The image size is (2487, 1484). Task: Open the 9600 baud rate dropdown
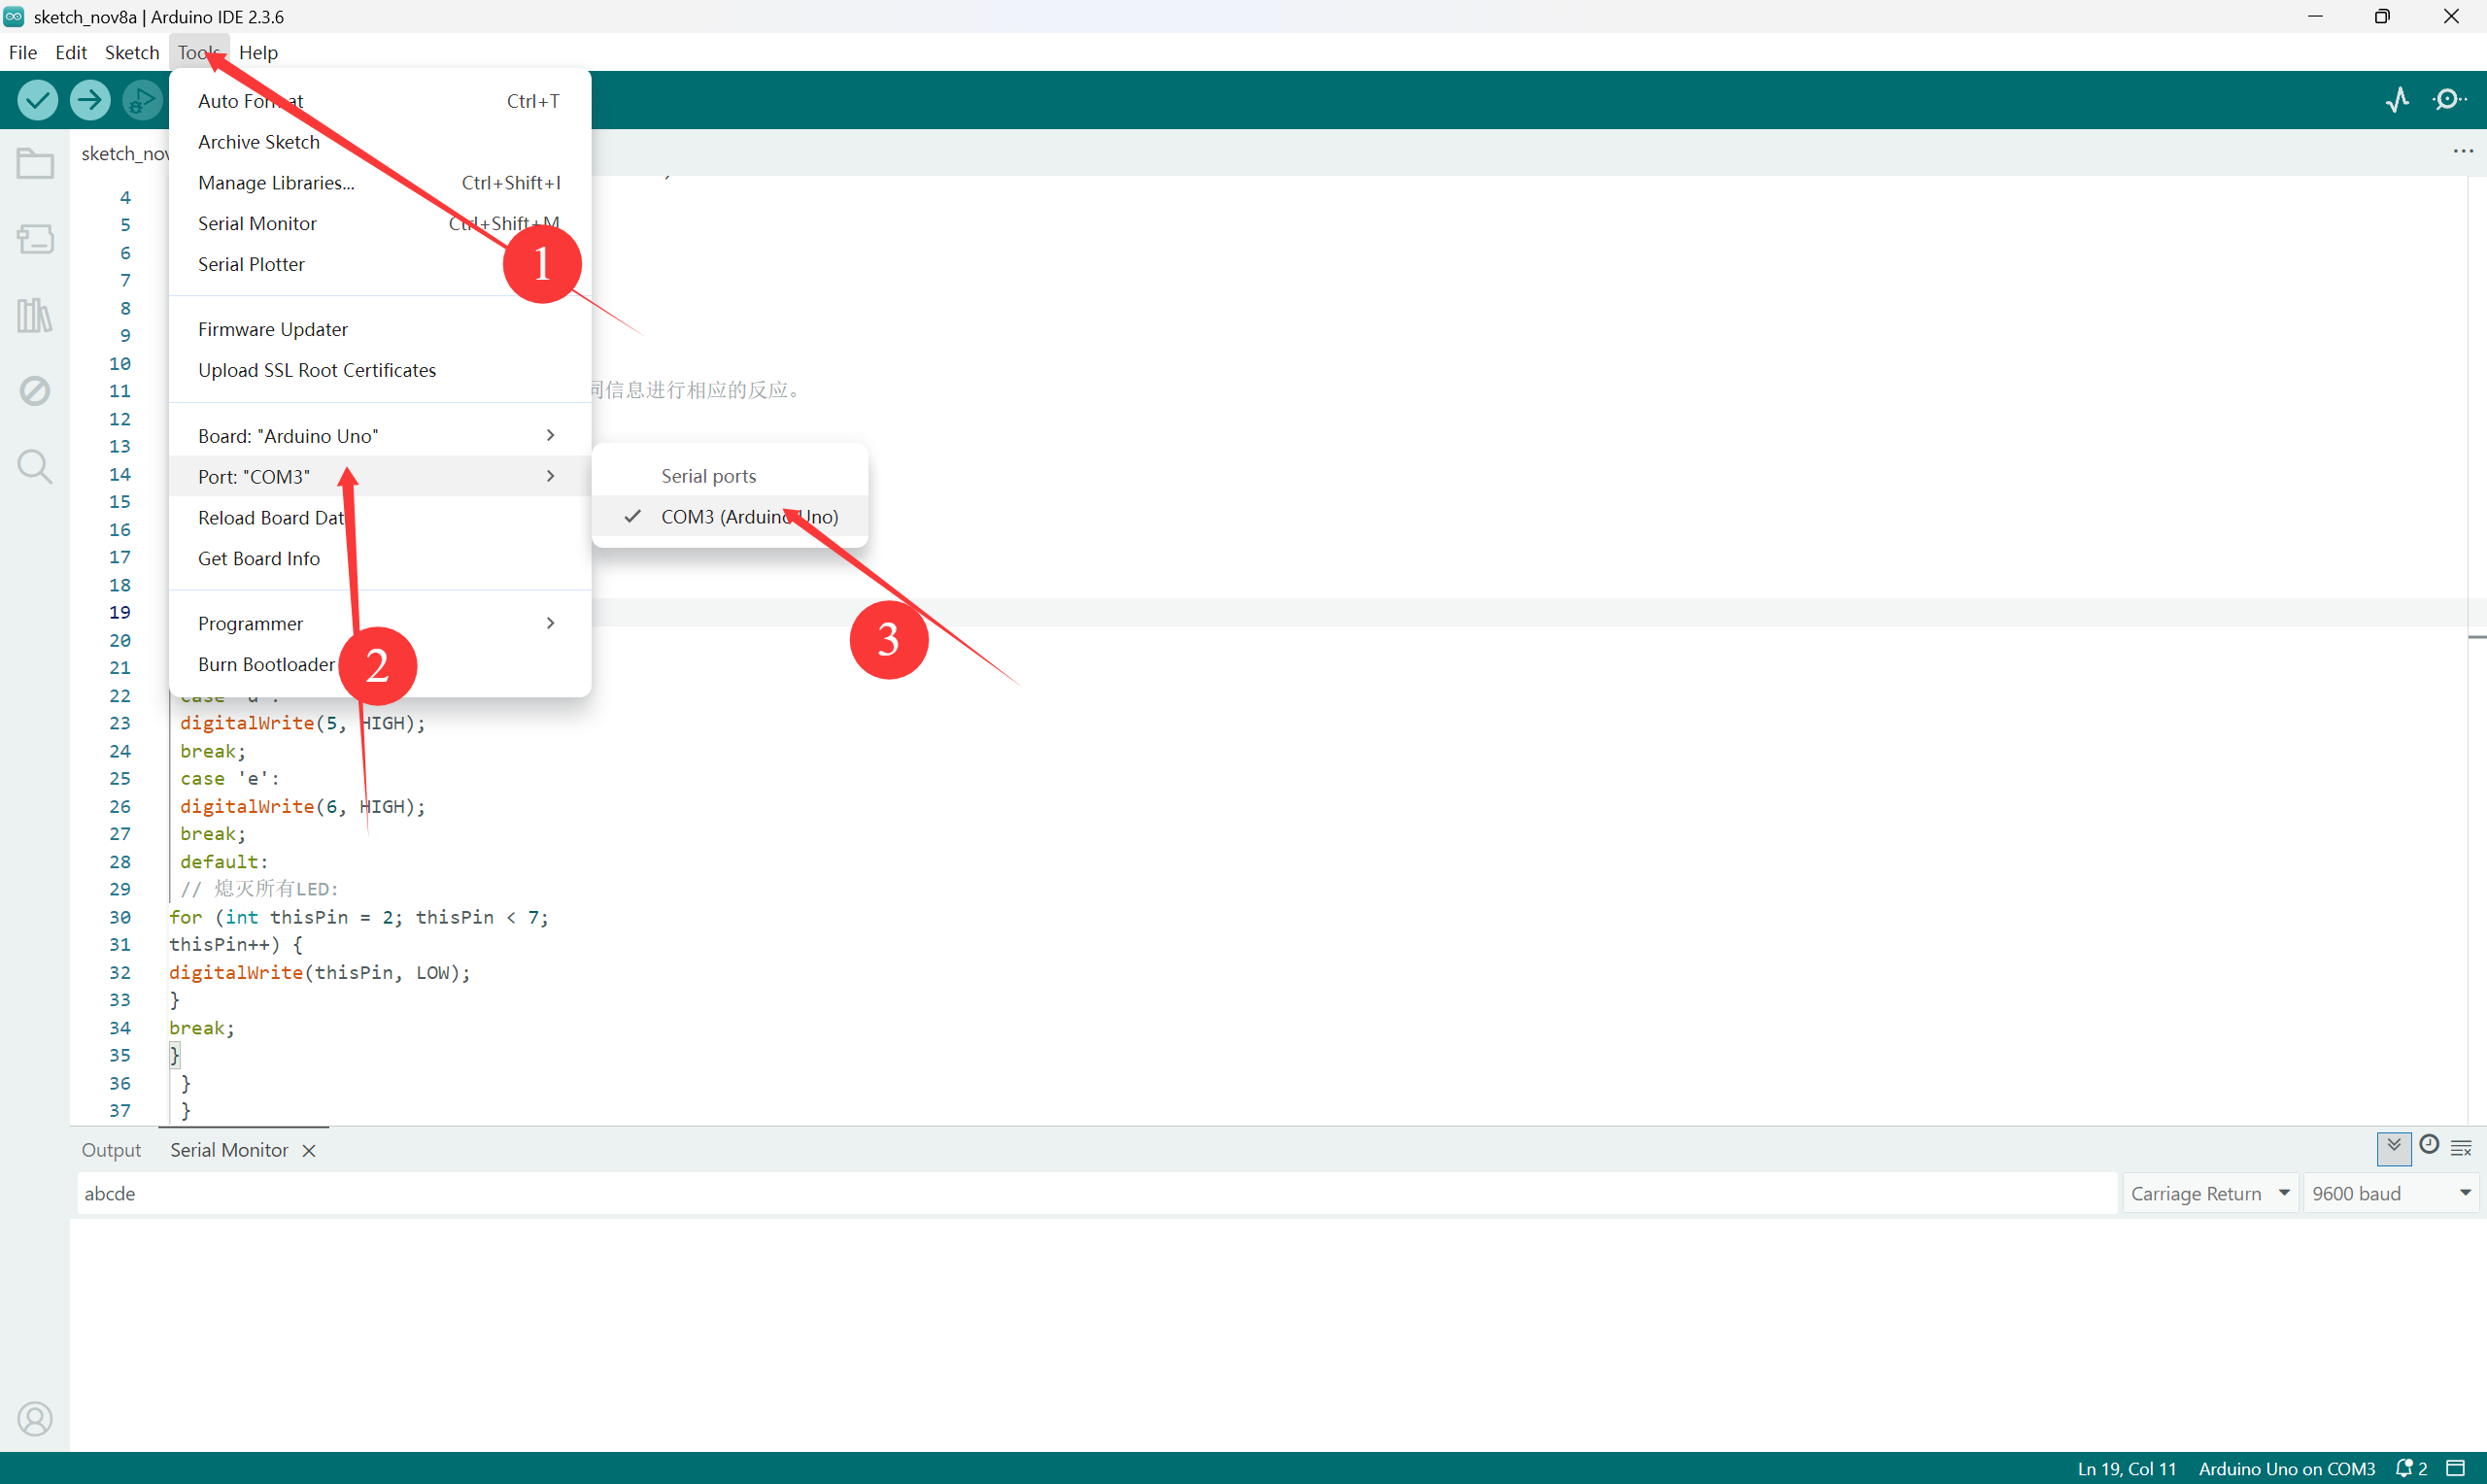[x=2390, y=1194]
